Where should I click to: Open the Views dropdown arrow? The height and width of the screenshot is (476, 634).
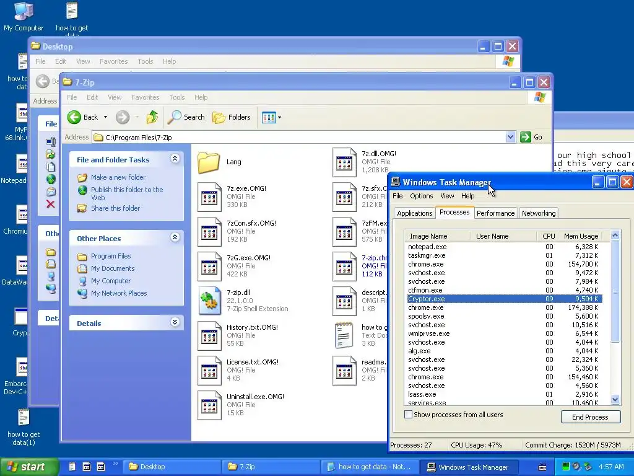(279, 118)
